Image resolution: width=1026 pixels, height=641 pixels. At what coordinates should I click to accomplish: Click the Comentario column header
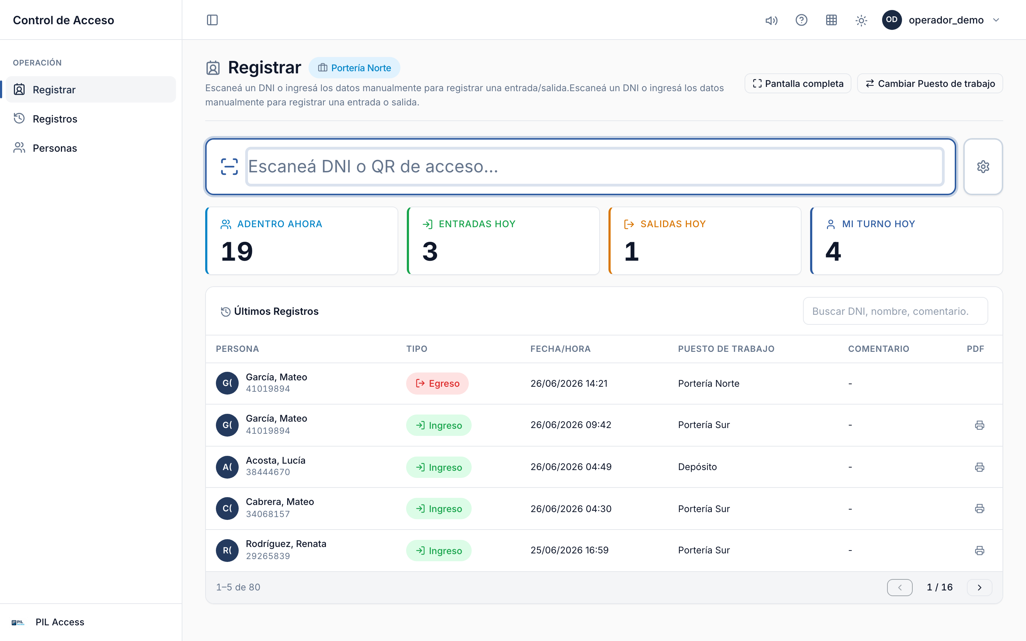click(x=879, y=349)
